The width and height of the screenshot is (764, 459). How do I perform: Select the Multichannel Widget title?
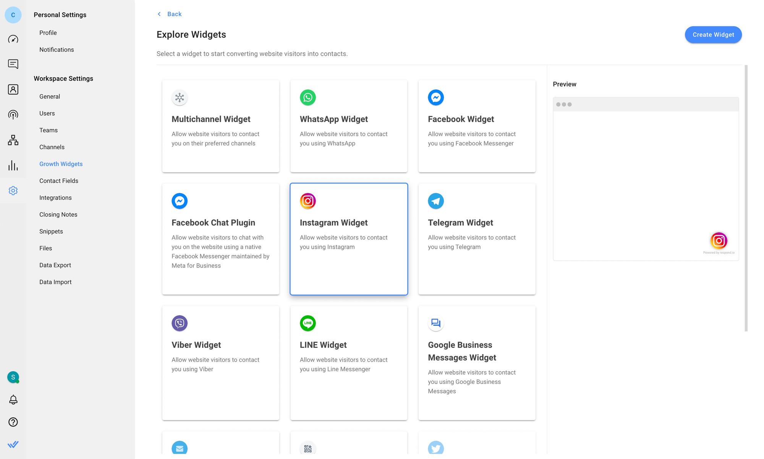(x=211, y=119)
